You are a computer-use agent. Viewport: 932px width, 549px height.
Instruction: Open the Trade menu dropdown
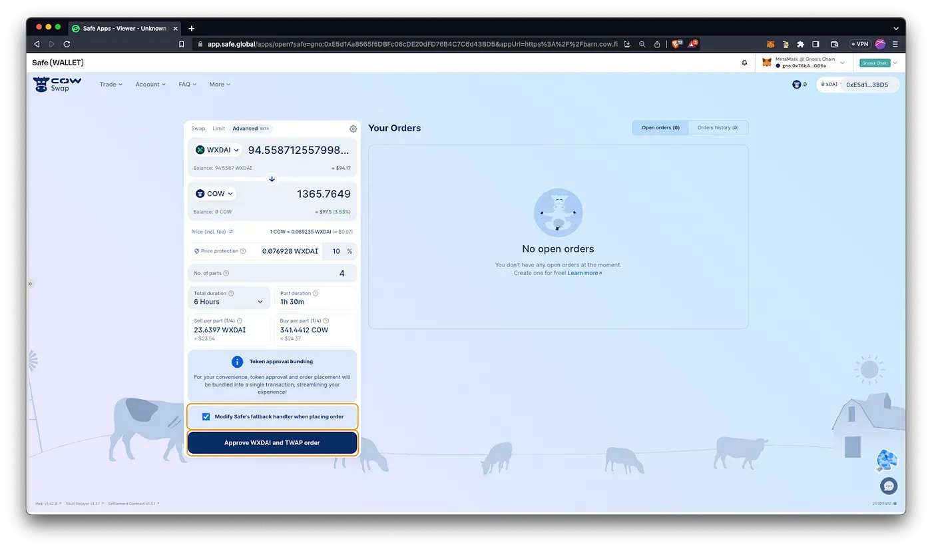pos(111,85)
